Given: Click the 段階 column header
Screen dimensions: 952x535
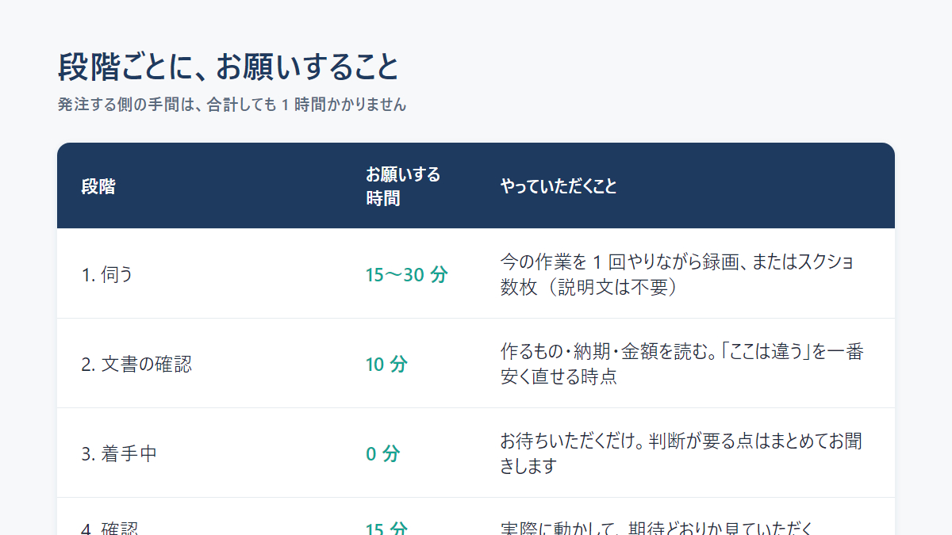Looking at the screenshot, I should click(98, 187).
